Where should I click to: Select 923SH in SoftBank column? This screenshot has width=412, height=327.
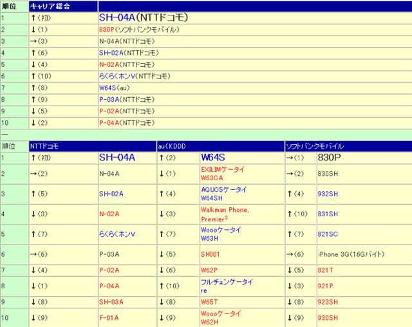[328, 302]
